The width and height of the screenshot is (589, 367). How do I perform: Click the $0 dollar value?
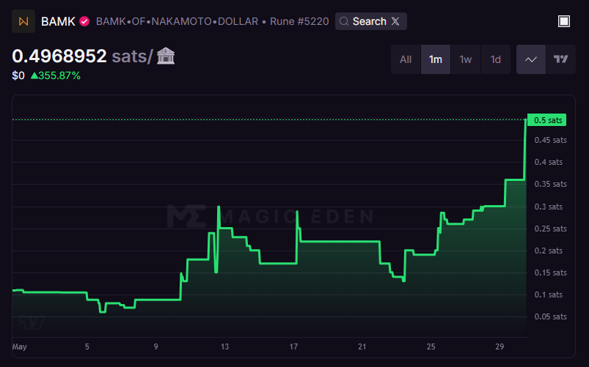pos(18,75)
